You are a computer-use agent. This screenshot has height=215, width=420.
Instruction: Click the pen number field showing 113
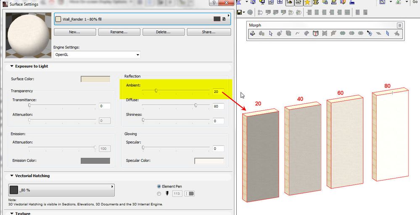tap(177, 193)
